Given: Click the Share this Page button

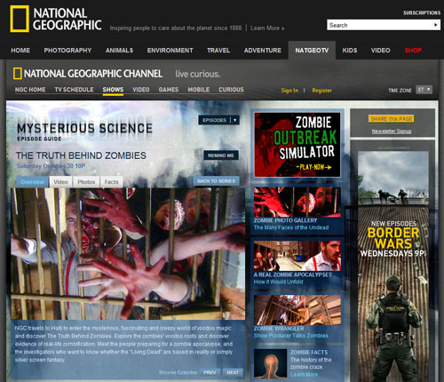Looking at the screenshot, I should tap(391, 119).
